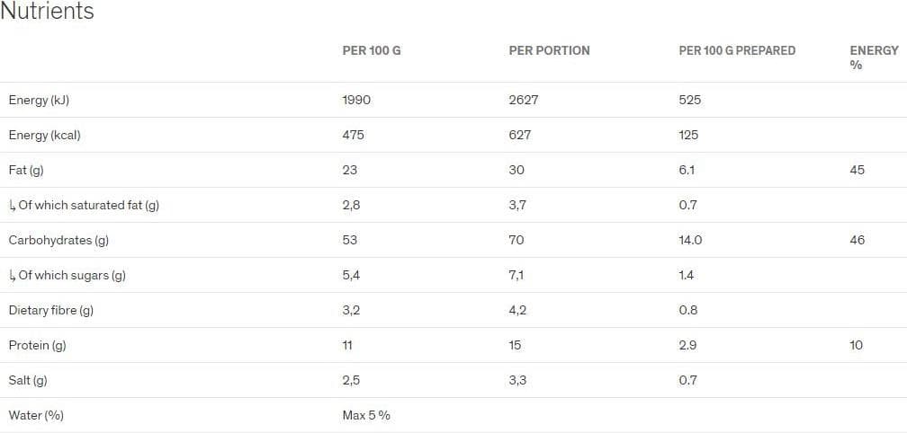
Task: Select the PER 100 G column header
Action: click(372, 51)
